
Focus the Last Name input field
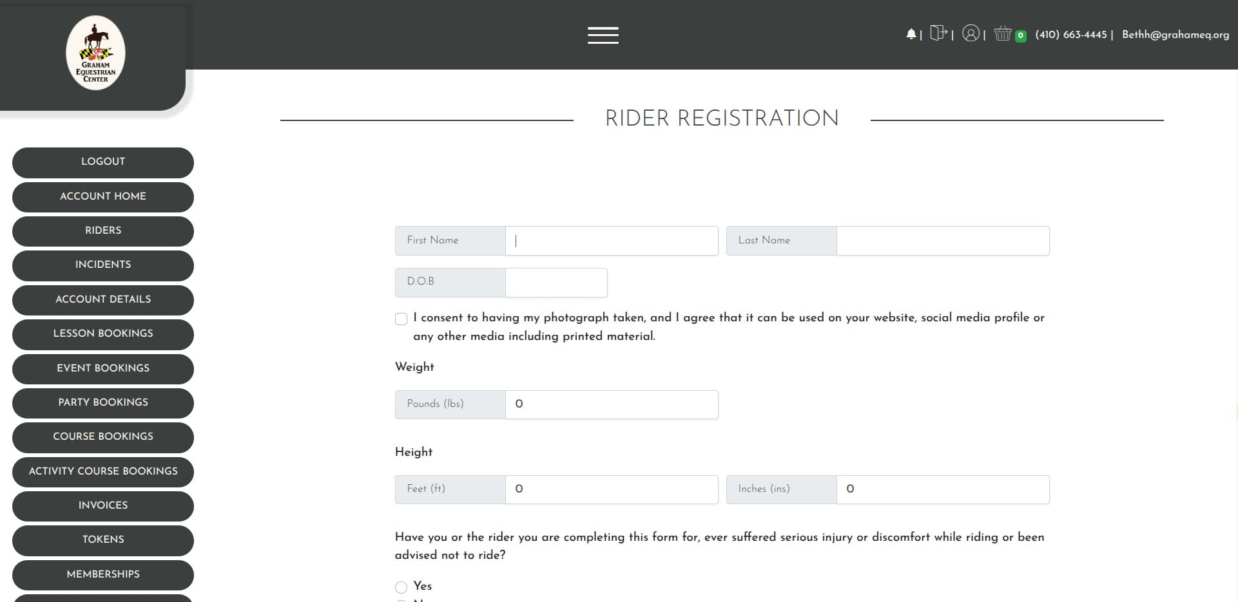[x=942, y=241]
